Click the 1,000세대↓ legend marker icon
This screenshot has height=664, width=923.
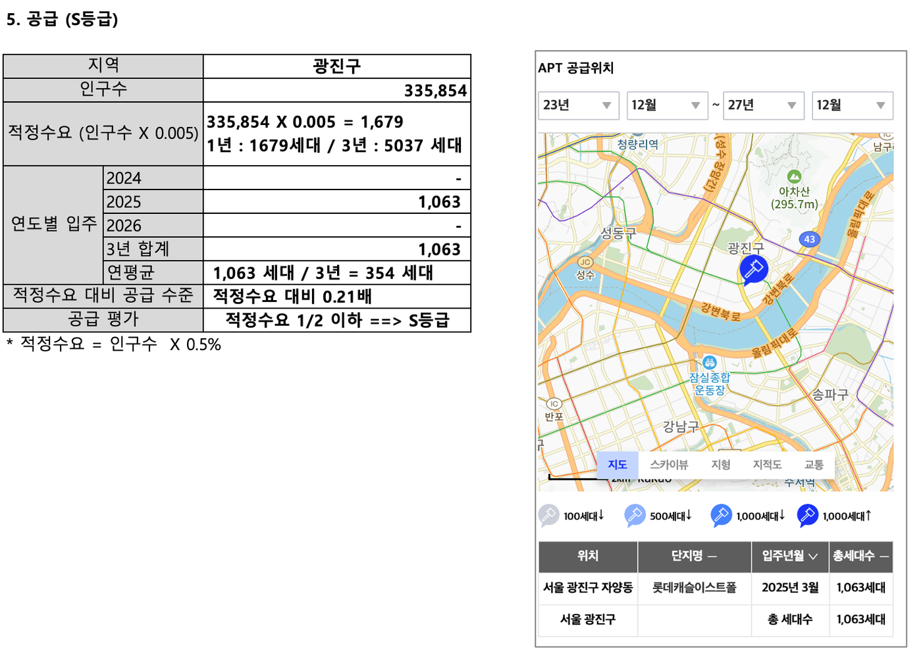click(x=721, y=515)
